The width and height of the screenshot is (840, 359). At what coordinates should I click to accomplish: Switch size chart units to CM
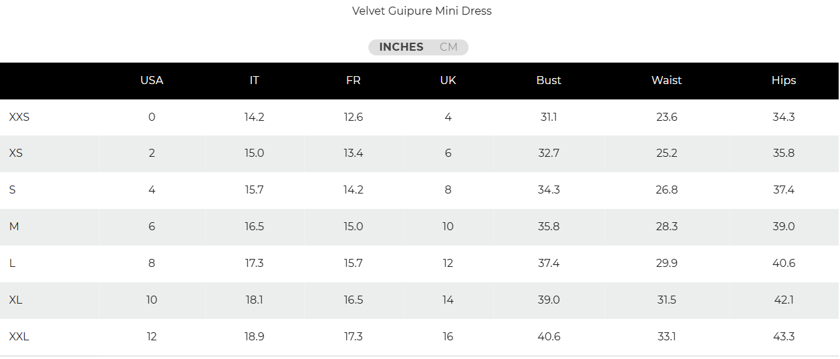tap(448, 47)
